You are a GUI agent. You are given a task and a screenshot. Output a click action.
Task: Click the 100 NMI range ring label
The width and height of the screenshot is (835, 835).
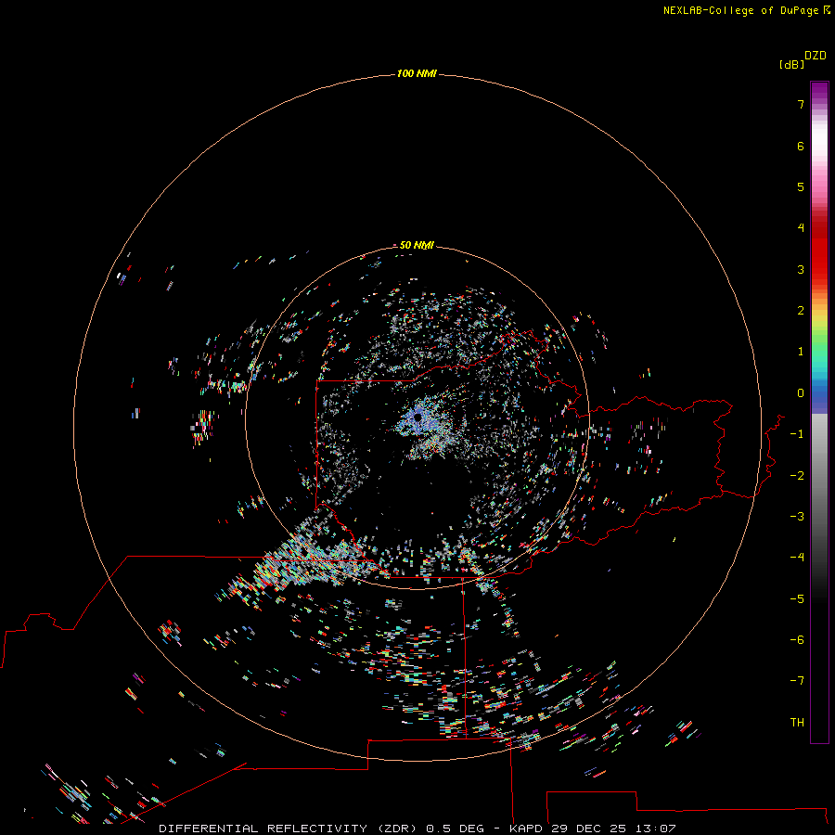417,73
